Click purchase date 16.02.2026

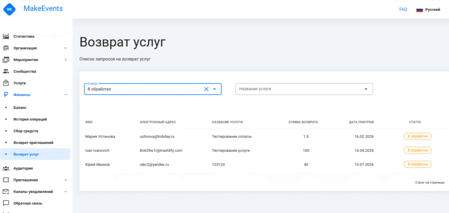364,137
